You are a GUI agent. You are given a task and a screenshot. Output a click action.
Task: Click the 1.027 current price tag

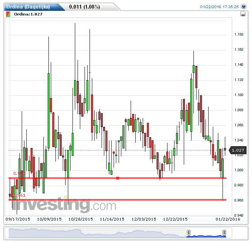click(x=238, y=150)
